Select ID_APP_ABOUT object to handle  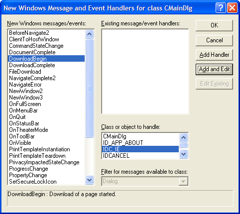point(123,143)
